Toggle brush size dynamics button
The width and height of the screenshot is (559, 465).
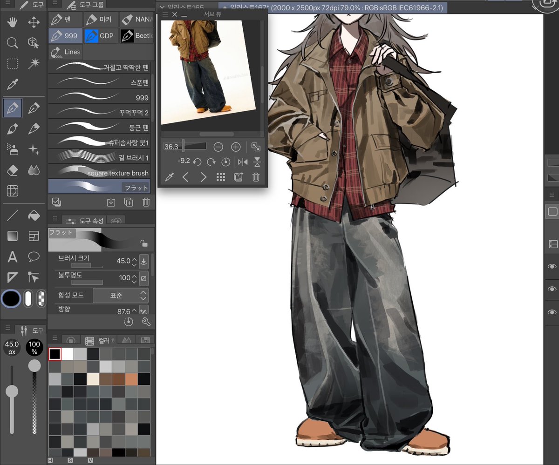pos(144,261)
